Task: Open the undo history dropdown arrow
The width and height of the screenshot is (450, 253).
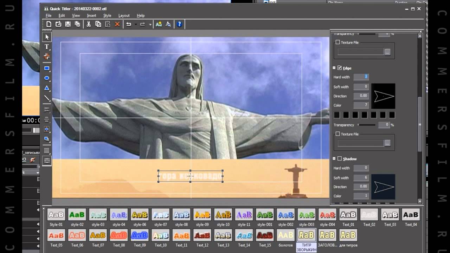Action: pyautogui.click(x=136, y=24)
